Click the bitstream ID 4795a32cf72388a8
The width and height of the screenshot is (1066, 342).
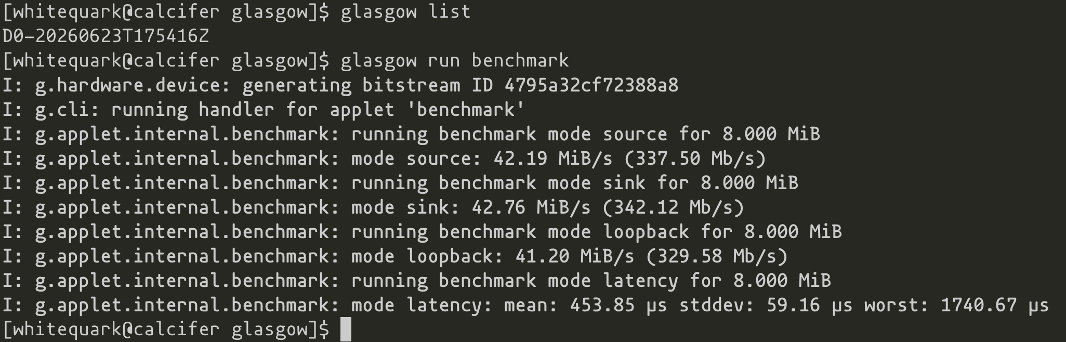click(591, 85)
